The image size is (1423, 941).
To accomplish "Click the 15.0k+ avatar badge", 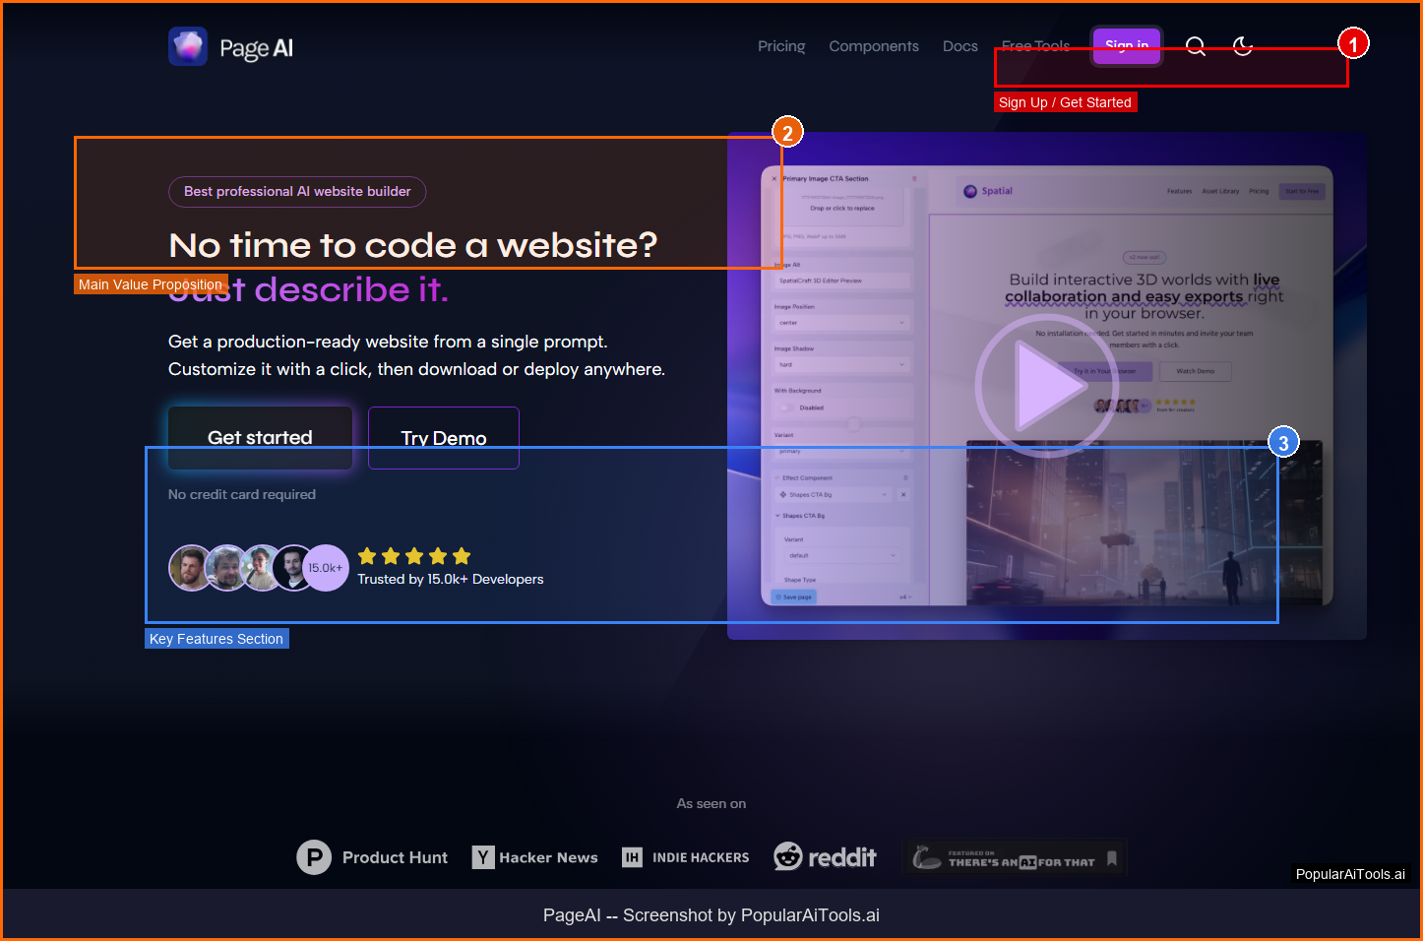I will (326, 568).
